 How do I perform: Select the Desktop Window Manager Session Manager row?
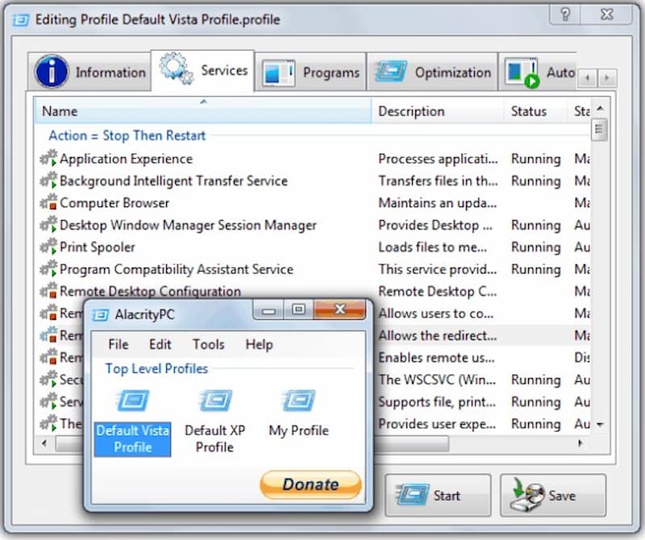pos(188,226)
